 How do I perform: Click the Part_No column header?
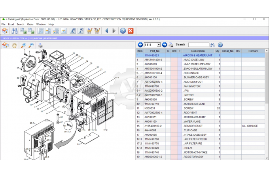(x=154, y=51)
